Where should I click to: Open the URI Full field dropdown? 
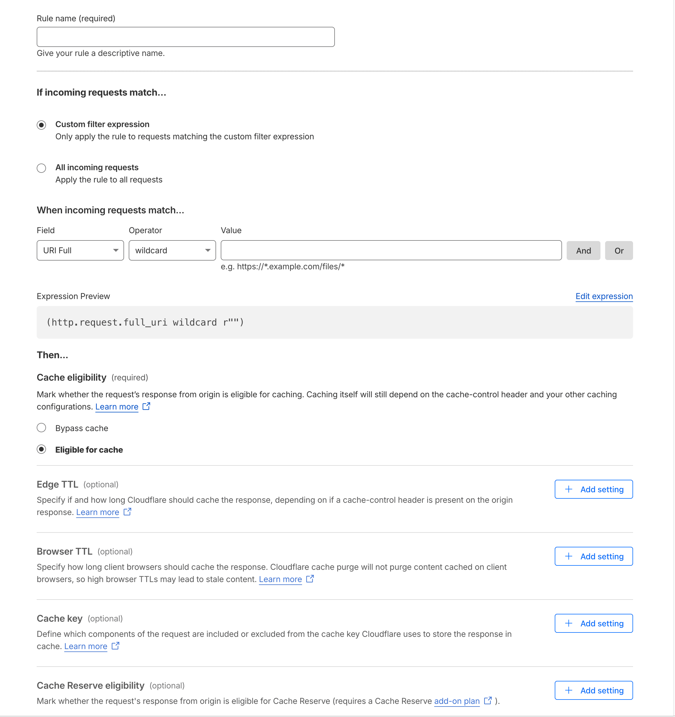coord(80,250)
